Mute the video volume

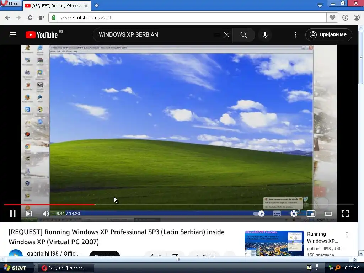pos(45,214)
